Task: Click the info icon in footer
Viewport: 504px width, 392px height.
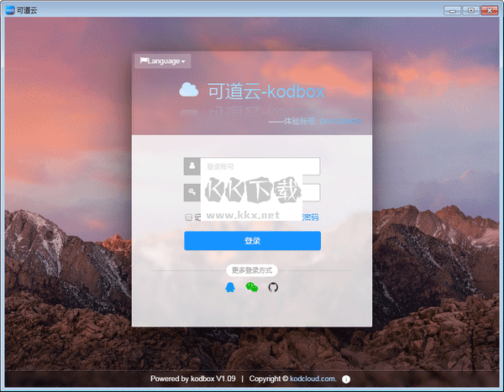Action: [x=346, y=379]
